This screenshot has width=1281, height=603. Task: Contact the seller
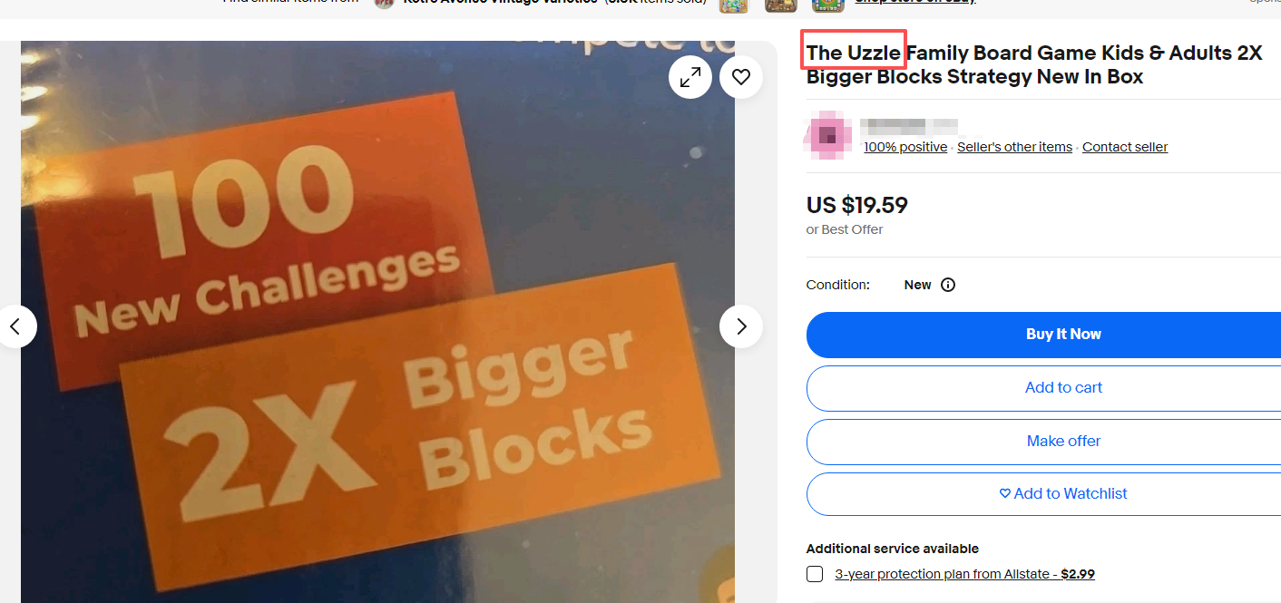coord(1125,147)
